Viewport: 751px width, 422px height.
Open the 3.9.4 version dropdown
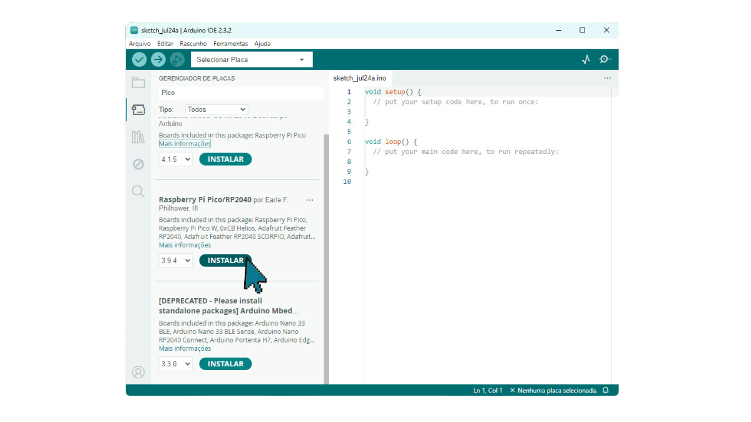[175, 260]
